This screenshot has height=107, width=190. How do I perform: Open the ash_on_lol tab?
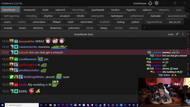click(x=175, y=22)
